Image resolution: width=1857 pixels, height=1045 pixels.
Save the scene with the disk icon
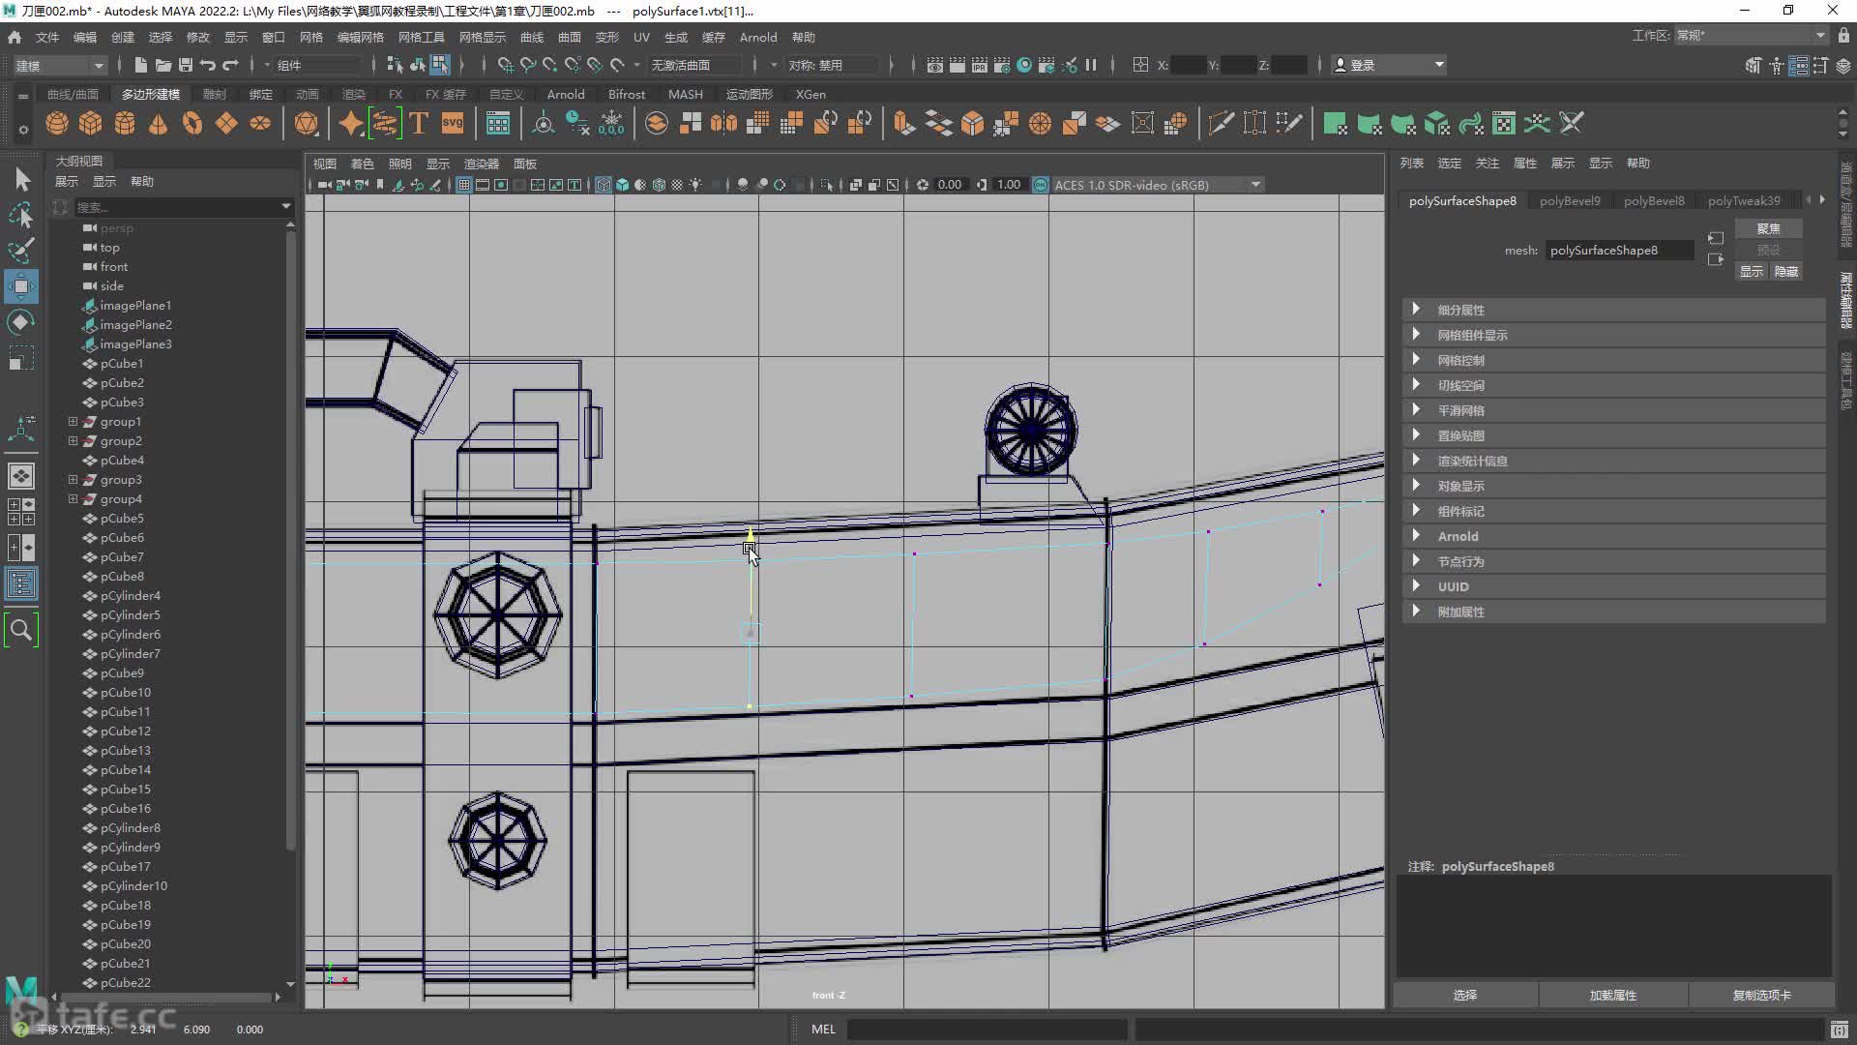[x=185, y=65]
